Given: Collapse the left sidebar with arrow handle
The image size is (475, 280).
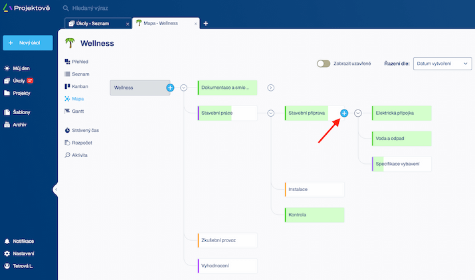Looking at the screenshot, I should coord(56,190).
